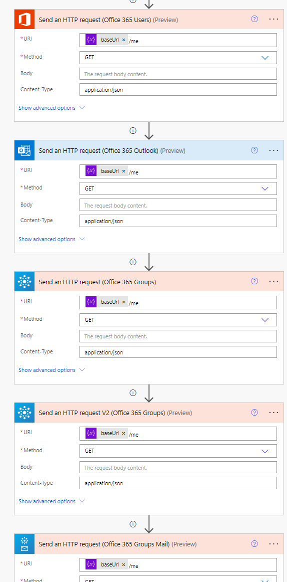Open ellipsis menu on Office 365 Outlook action
Image resolution: width=287 pixels, height=582 pixels.
(273, 150)
